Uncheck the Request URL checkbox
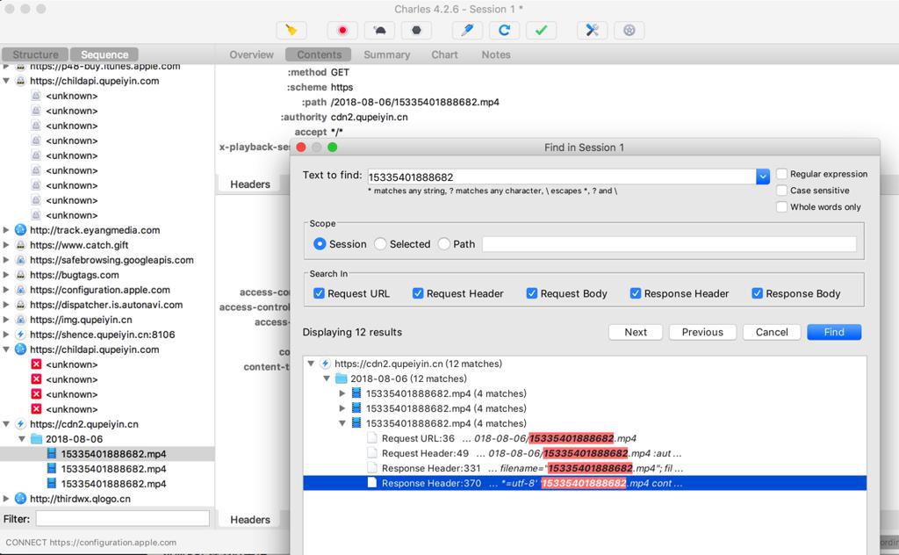The image size is (899, 555). tap(319, 293)
